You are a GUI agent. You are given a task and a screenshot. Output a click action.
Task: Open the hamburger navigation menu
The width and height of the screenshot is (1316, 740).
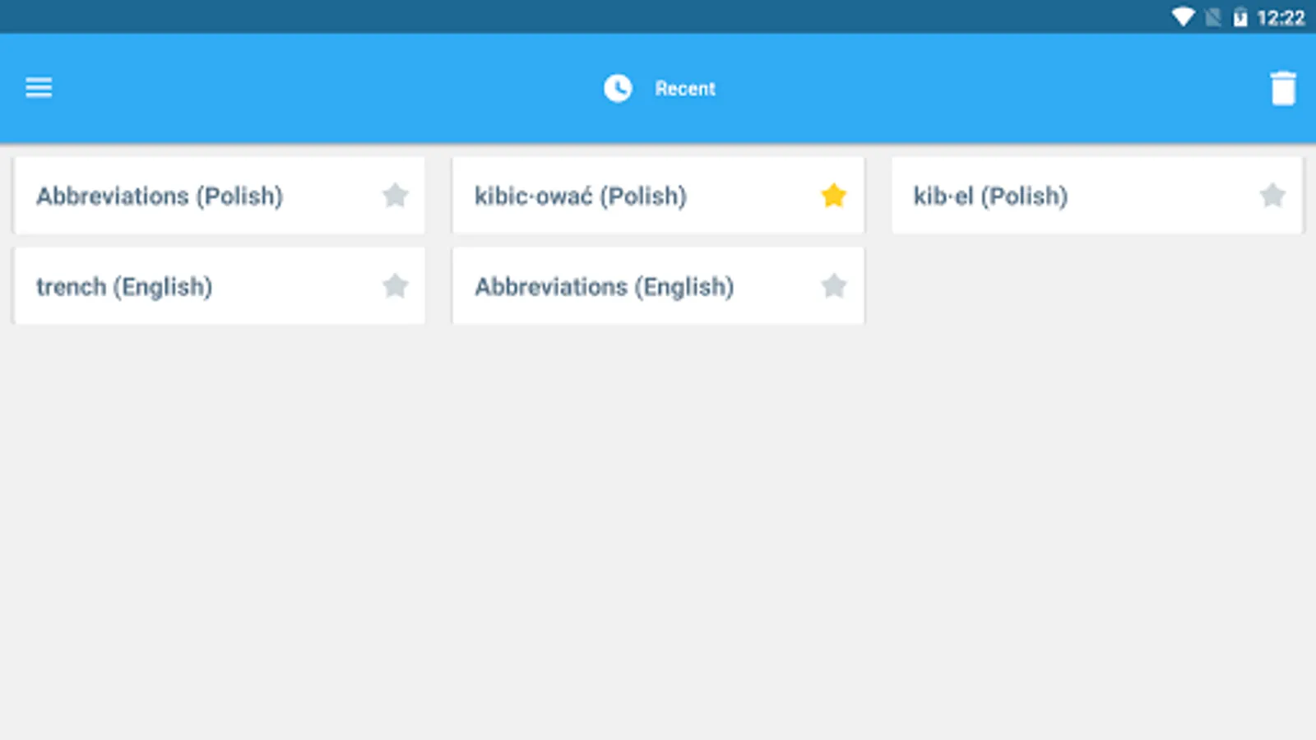pyautogui.click(x=39, y=87)
